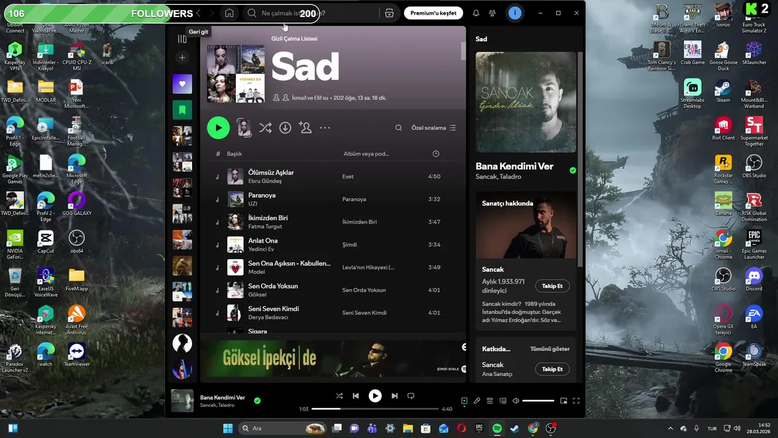
Task: Follow Sancak Ana Sanatçı via Takip Et
Action: (x=552, y=369)
